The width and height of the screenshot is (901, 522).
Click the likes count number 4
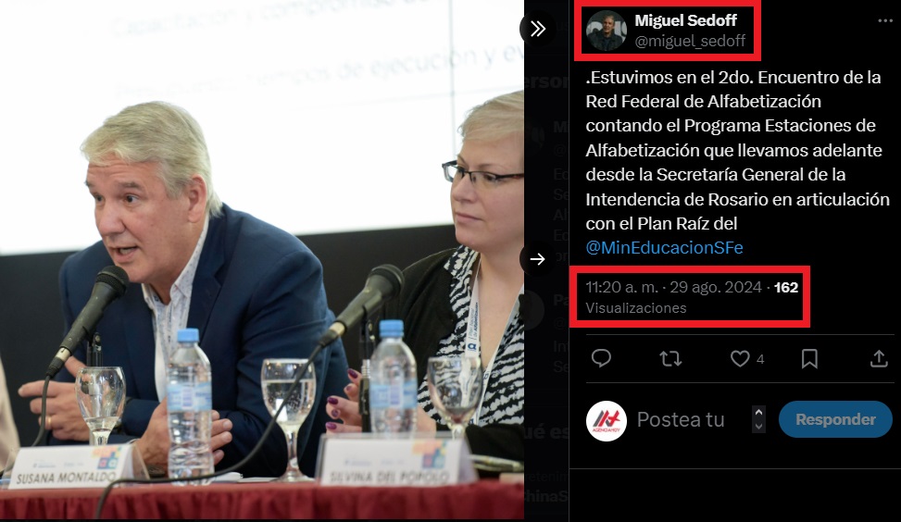click(x=760, y=359)
